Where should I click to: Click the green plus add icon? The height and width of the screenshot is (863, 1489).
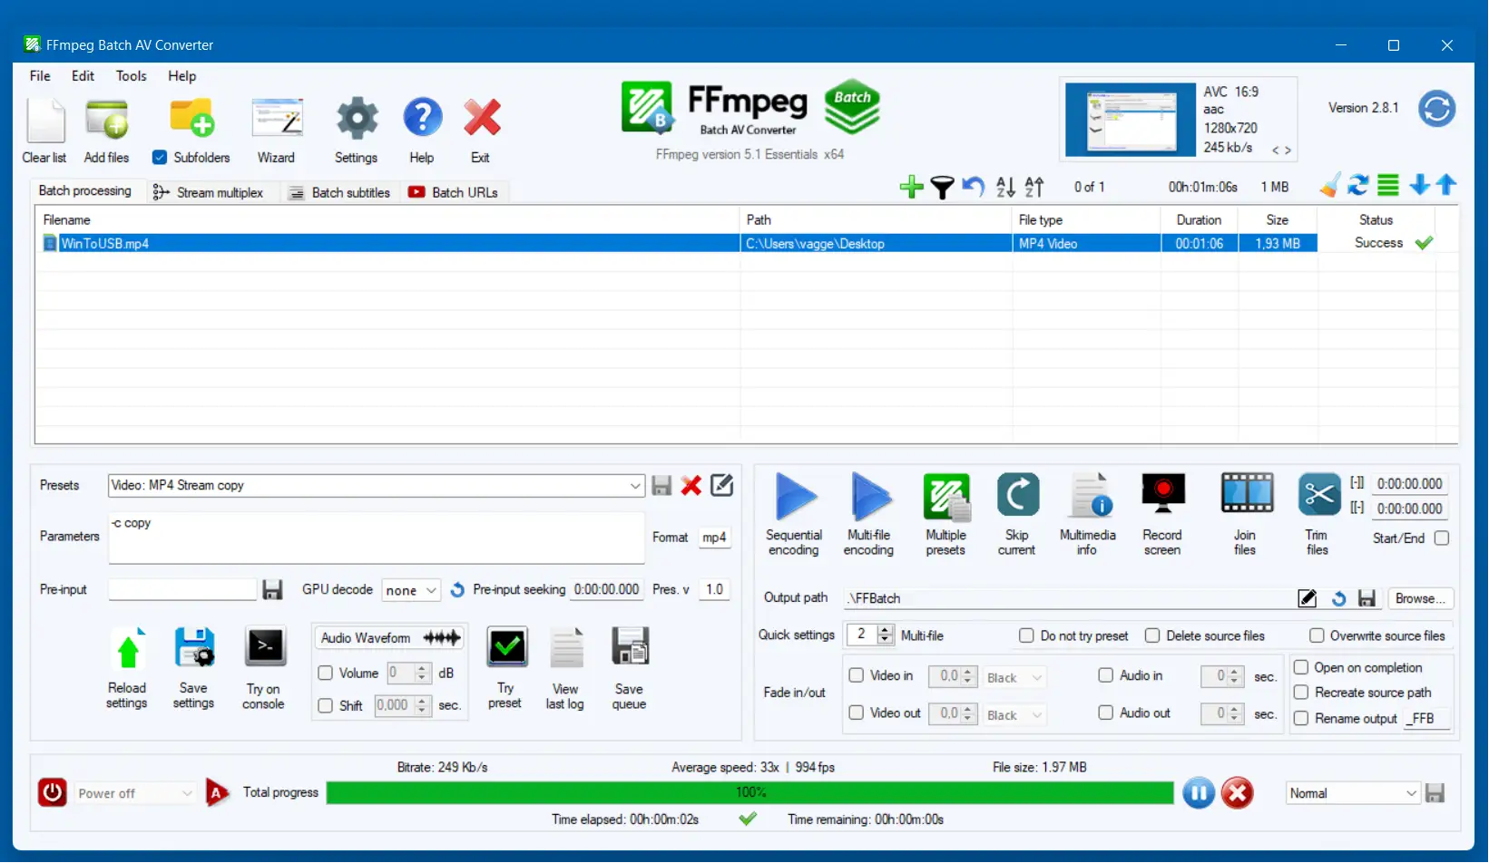(911, 187)
